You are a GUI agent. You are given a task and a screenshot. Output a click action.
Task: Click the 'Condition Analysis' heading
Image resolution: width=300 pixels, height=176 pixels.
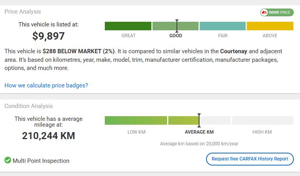[x=29, y=106]
